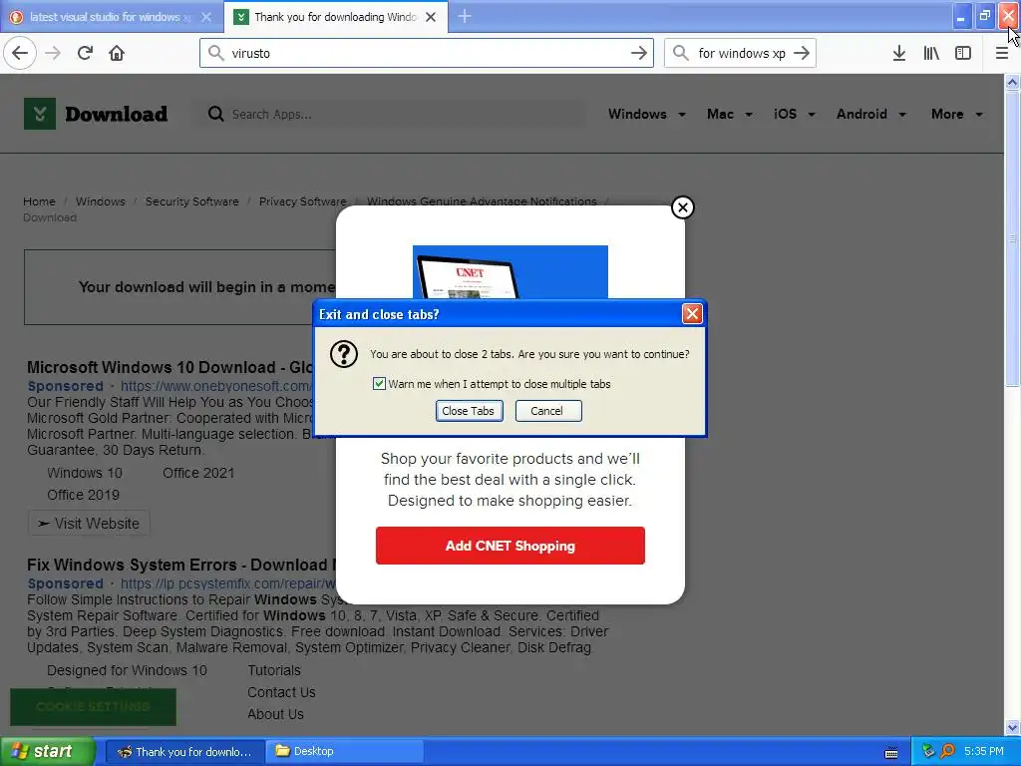Click the 5:35 PM system clock
Image resolution: width=1021 pixels, height=766 pixels.
(984, 751)
